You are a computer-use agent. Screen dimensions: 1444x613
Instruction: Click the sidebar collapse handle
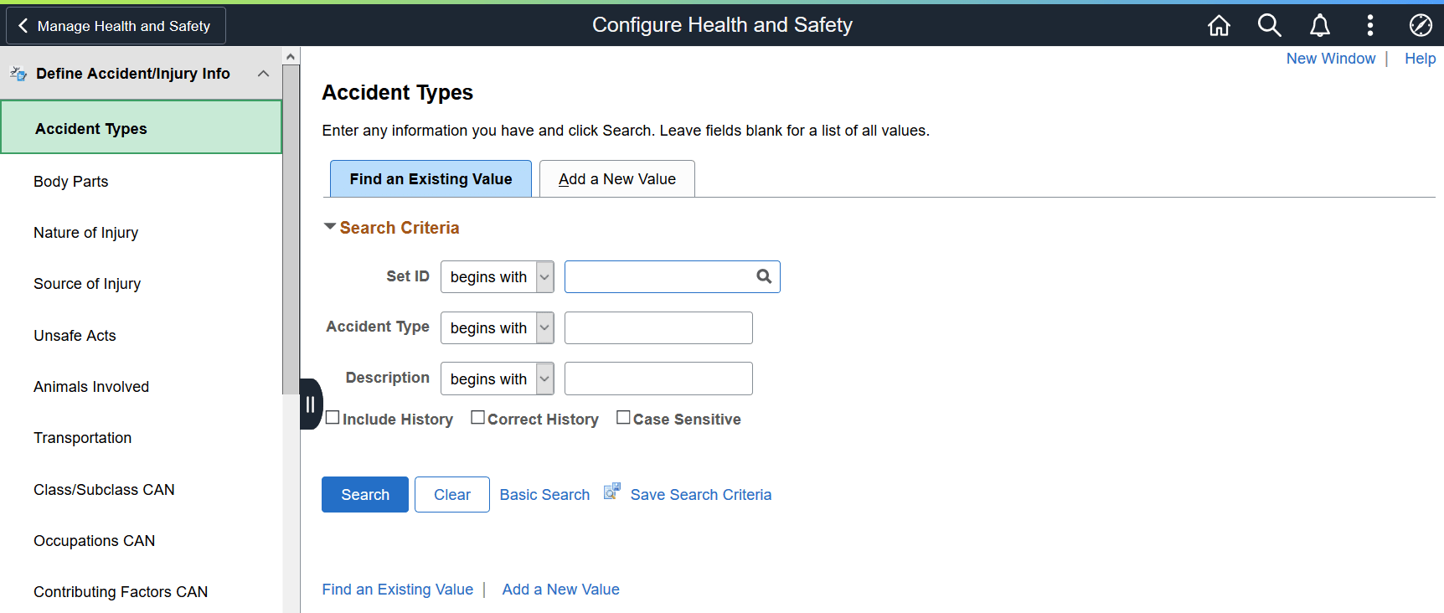[311, 404]
